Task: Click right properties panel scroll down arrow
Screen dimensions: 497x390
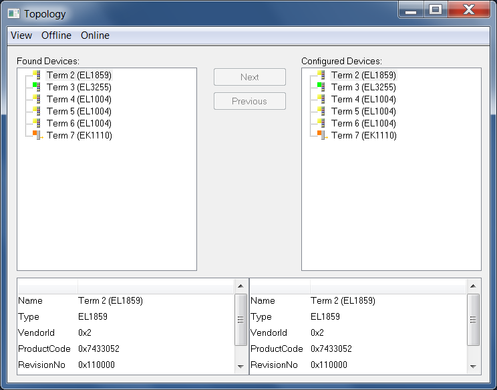Action: (x=473, y=367)
